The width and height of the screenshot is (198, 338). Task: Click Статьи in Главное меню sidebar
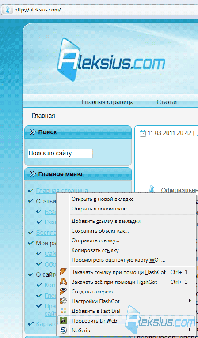[x=46, y=201]
